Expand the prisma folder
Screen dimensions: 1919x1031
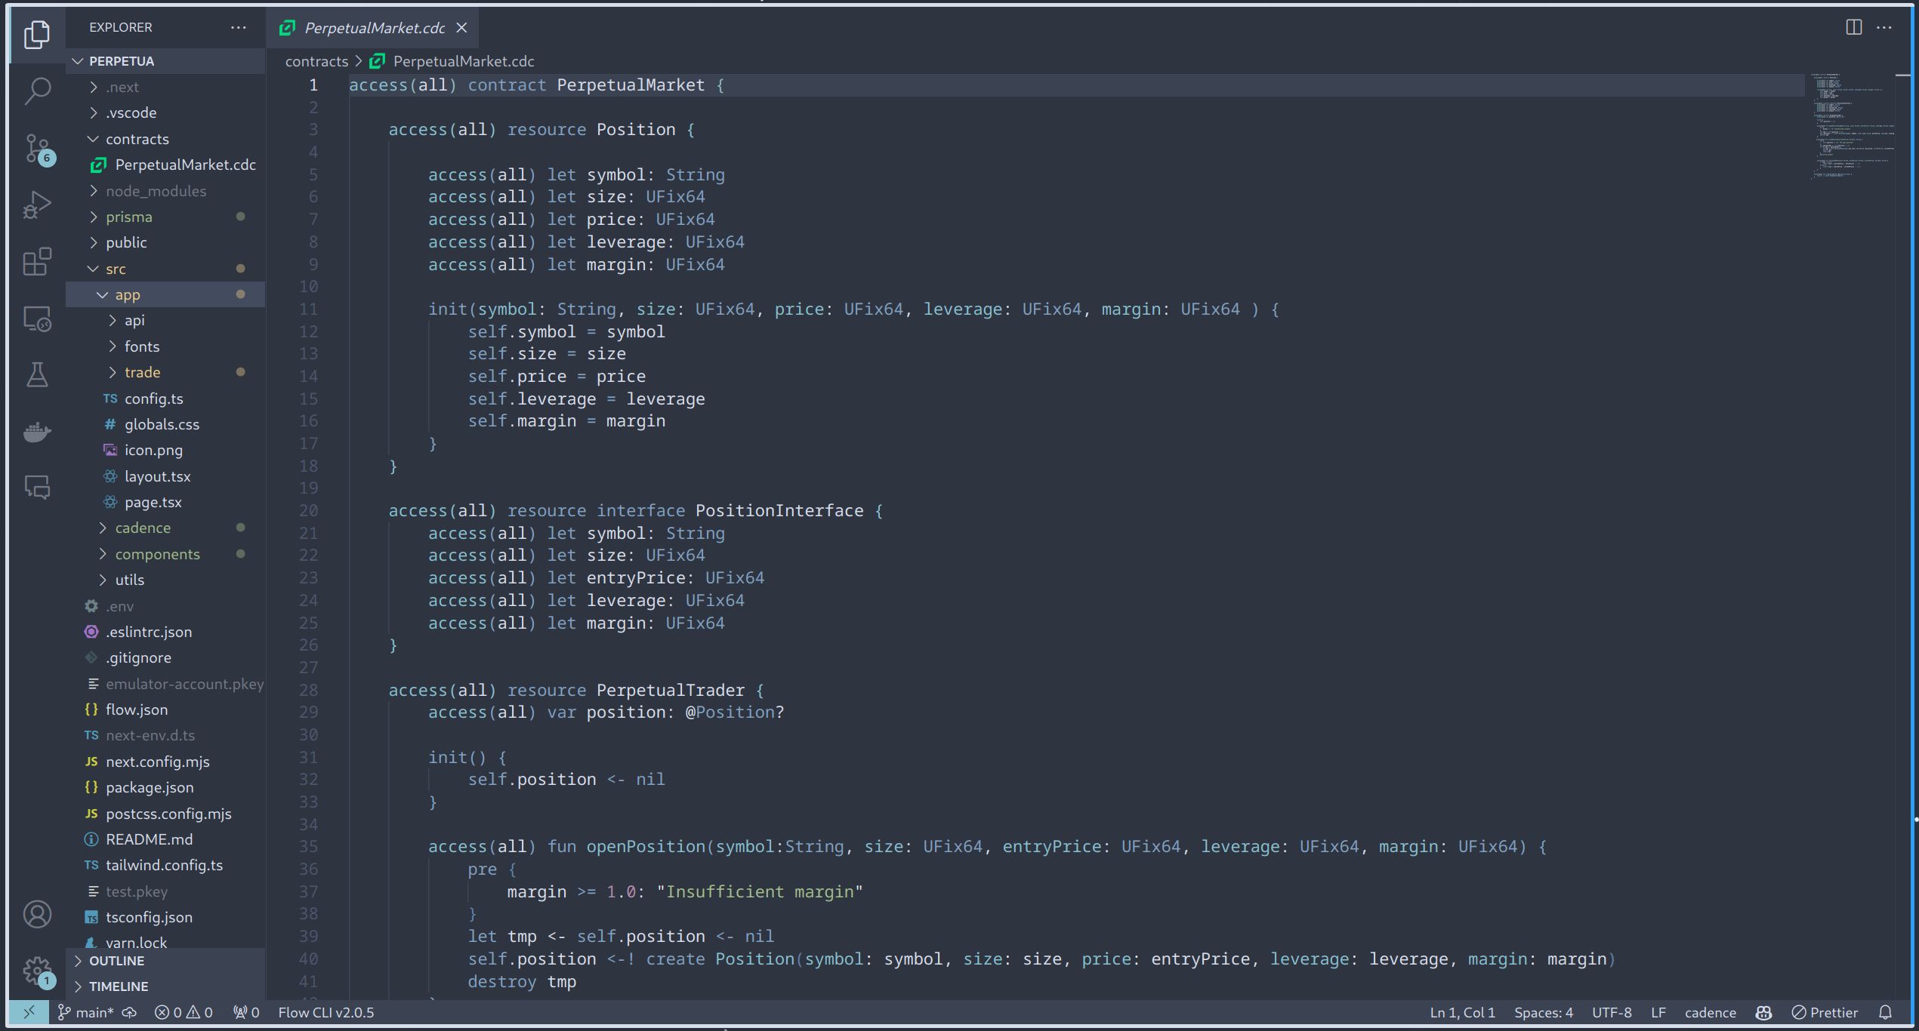point(165,217)
